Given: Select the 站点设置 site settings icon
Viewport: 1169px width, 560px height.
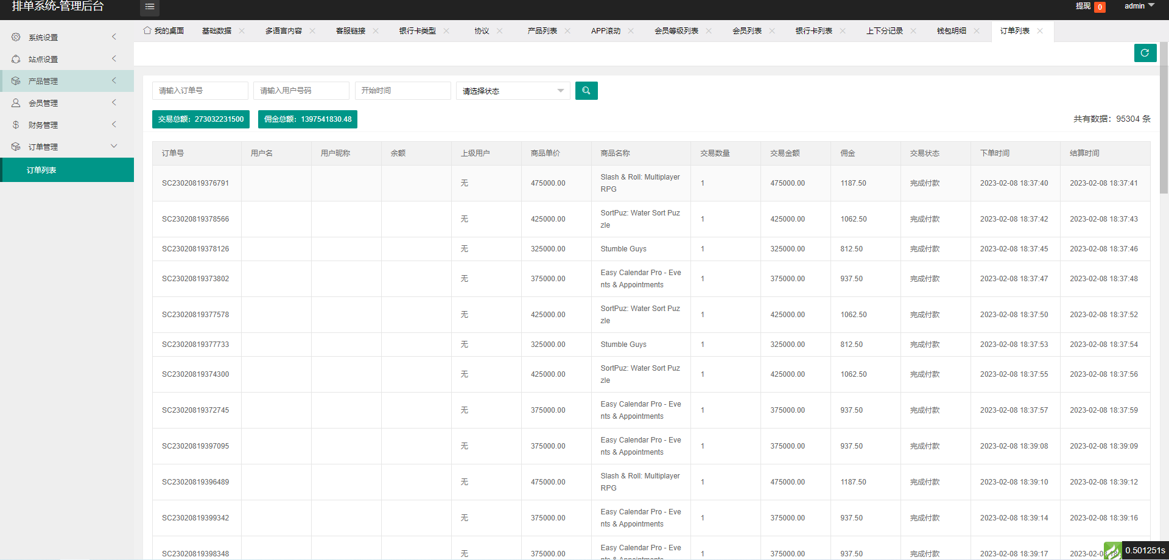Looking at the screenshot, I should pos(16,58).
